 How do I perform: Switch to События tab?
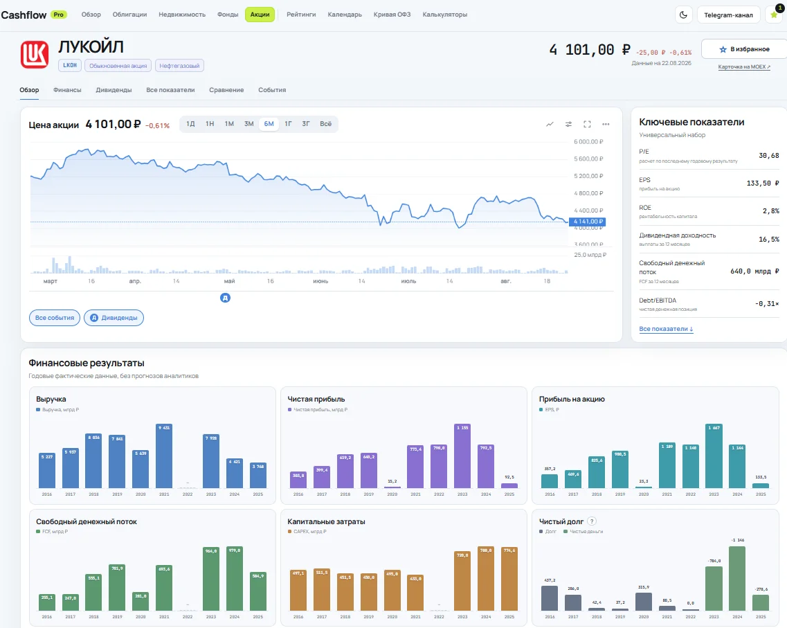pyautogui.click(x=272, y=90)
